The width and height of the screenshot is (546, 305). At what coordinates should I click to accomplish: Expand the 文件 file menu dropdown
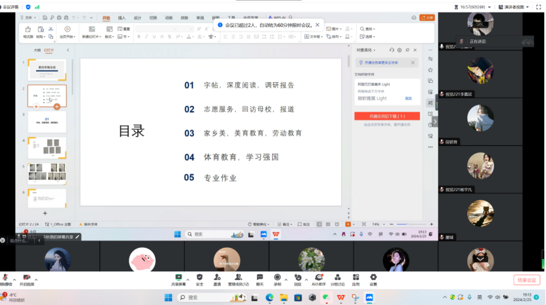click(x=28, y=18)
